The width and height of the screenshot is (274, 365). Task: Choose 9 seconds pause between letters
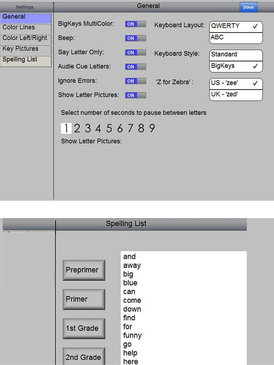click(152, 128)
